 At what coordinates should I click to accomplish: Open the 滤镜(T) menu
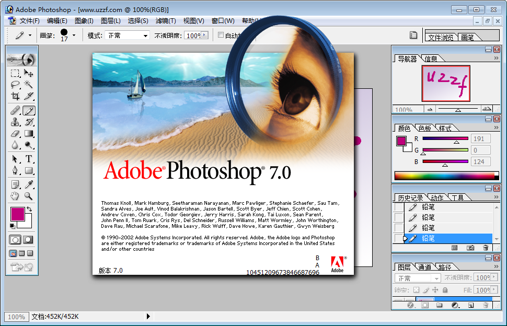[x=166, y=21]
